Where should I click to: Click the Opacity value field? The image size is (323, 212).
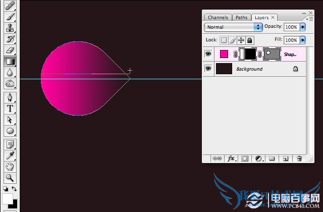[292, 27]
